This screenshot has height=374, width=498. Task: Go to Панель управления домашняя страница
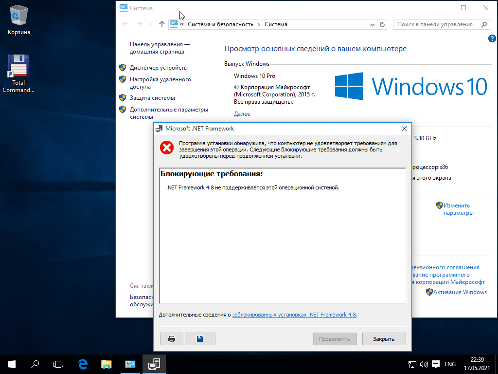[160, 48]
